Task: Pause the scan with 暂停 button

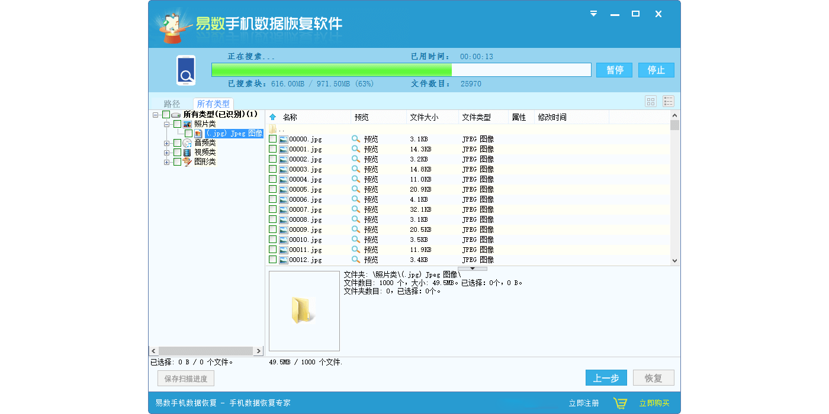Action: pos(614,70)
